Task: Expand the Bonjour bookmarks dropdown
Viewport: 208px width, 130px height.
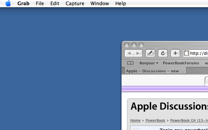Action: [x=149, y=63]
